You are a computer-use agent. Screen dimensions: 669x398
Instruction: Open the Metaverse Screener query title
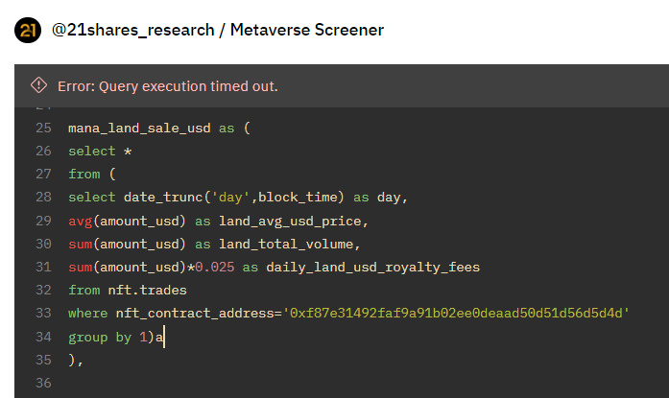click(x=307, y=31)
